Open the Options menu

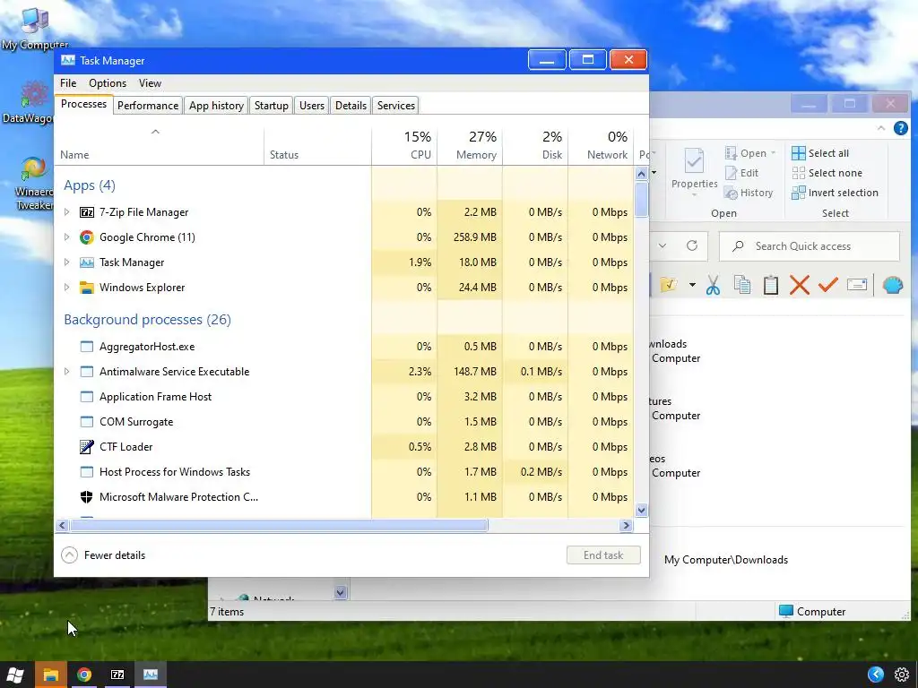108,83
